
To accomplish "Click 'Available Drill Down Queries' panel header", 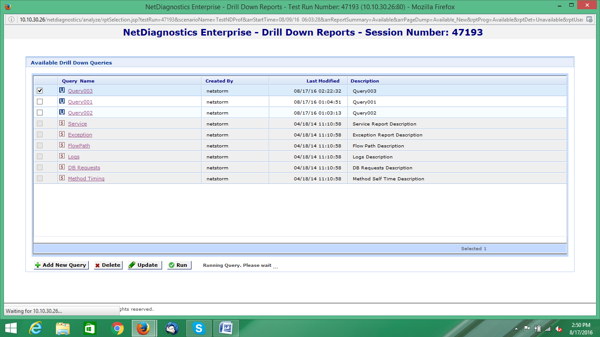I will pos(71,63).
